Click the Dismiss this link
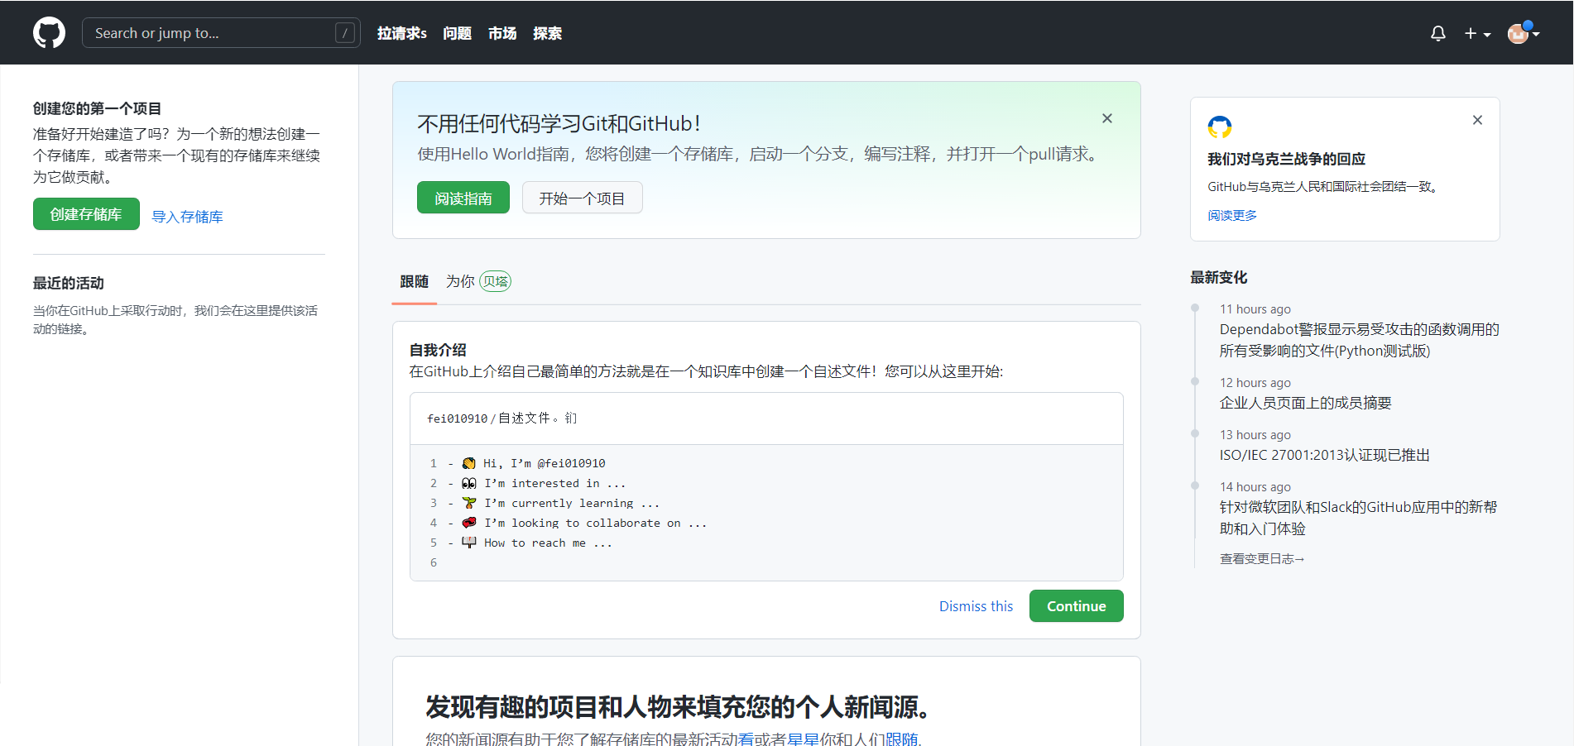1574x746 pixels. coord(976,606)
